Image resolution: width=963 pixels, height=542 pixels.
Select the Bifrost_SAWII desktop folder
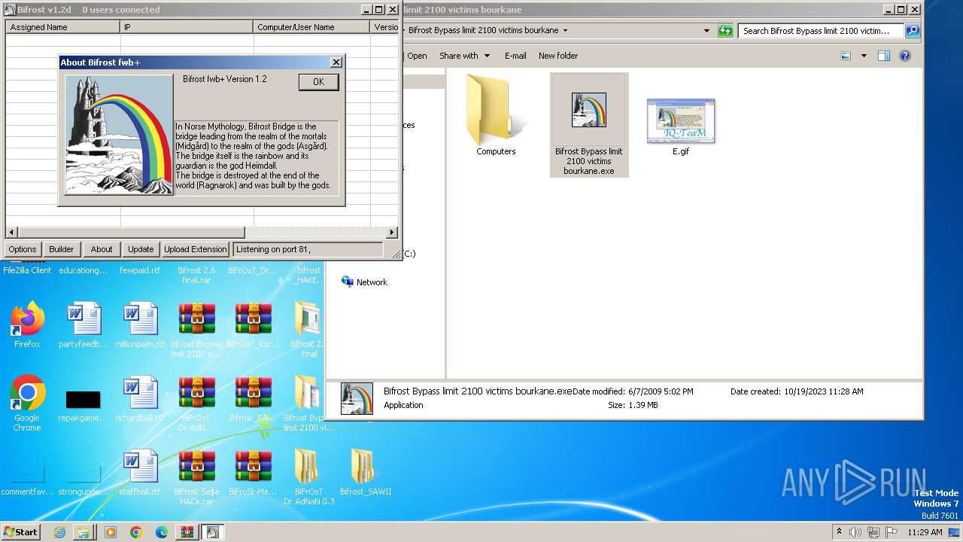[366, 473]
